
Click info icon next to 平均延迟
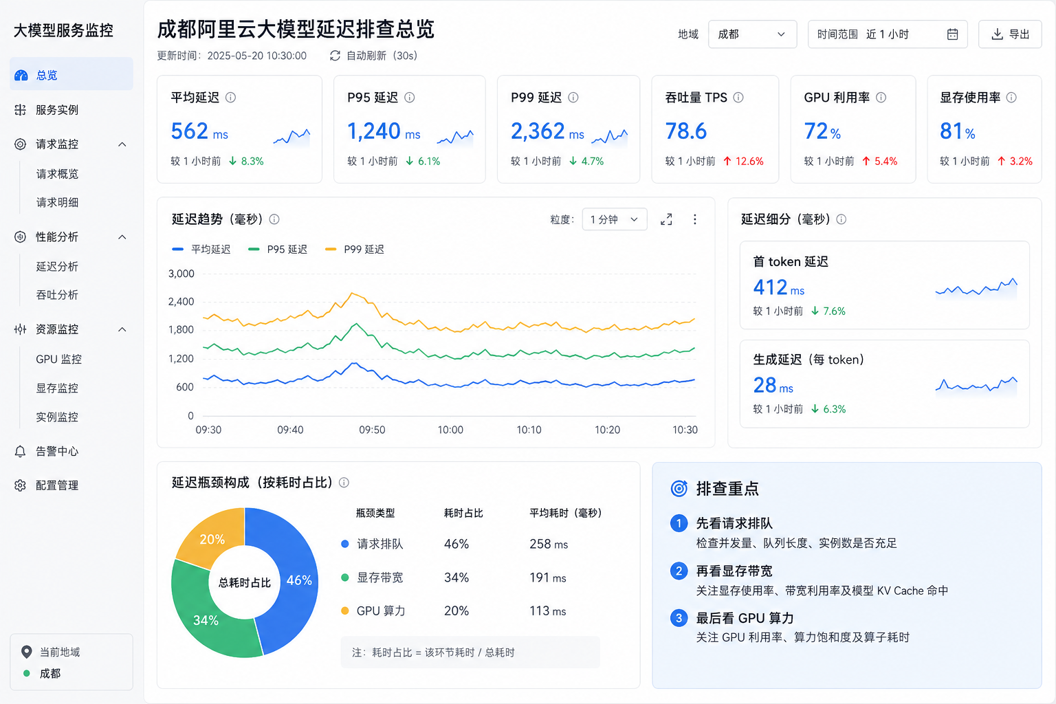[231, 98]
